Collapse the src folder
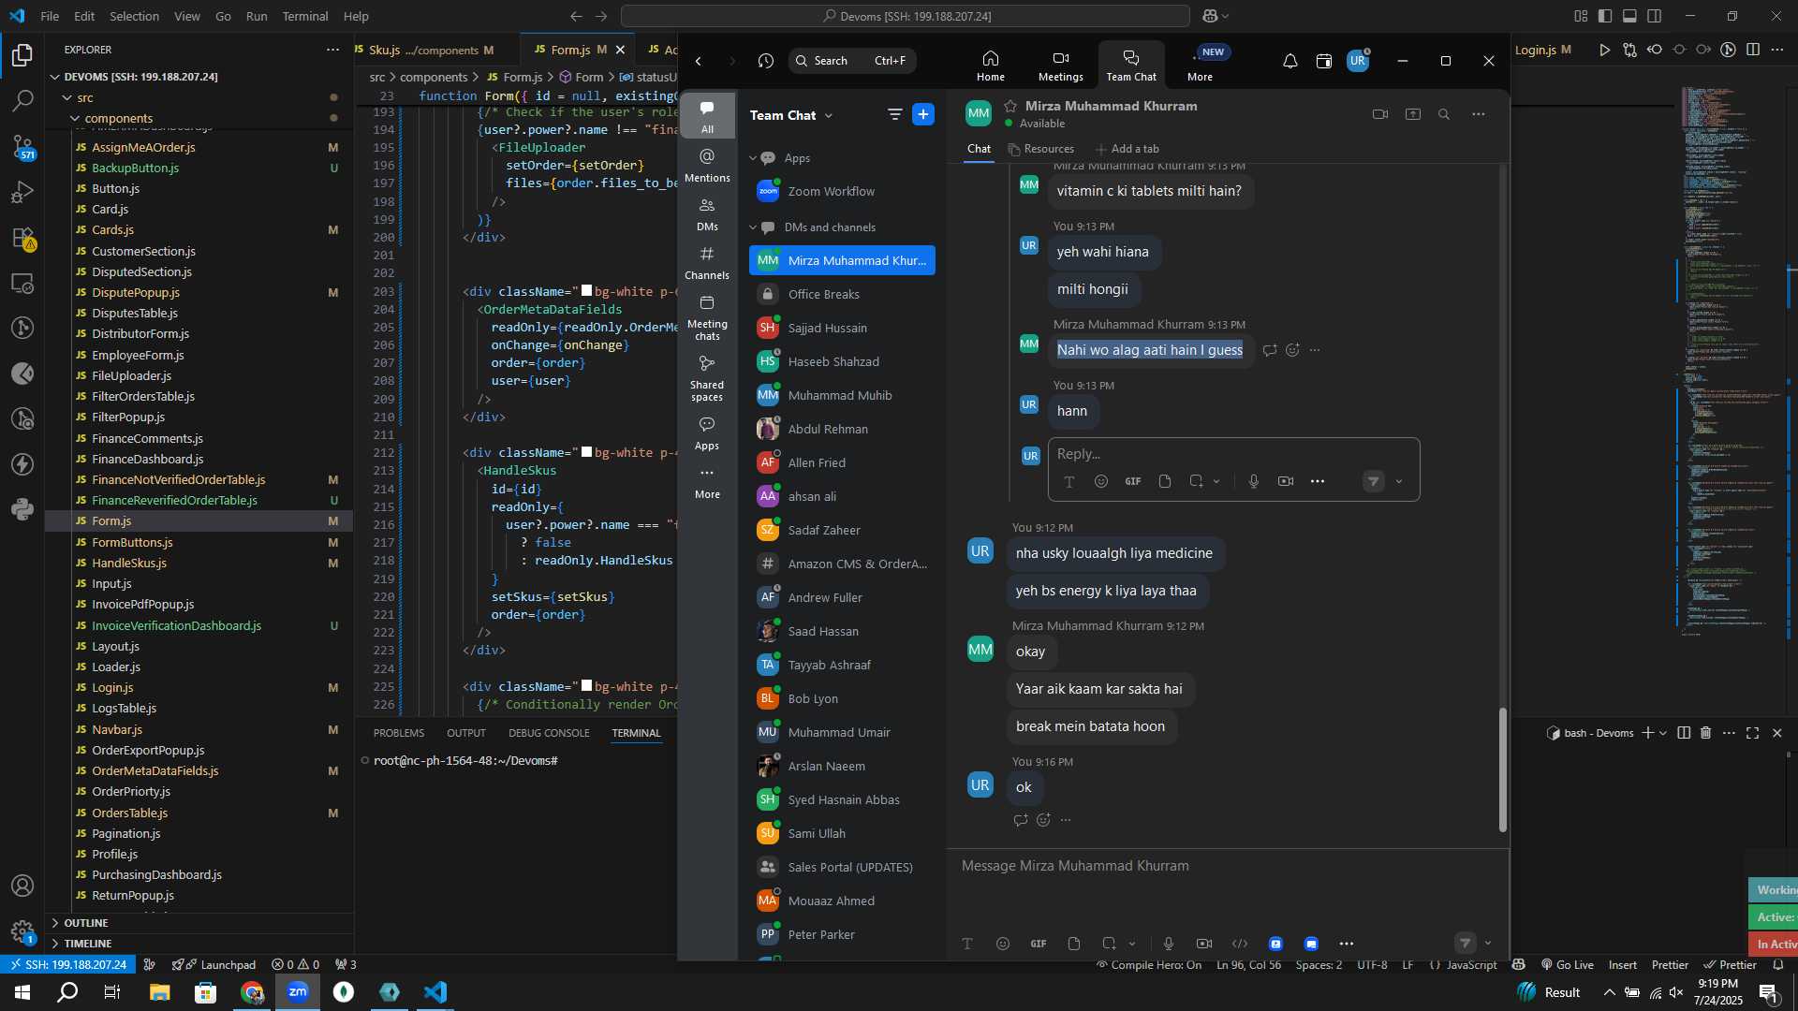Image resolution: width=1798 pixels, height=1011 pixels. click(66, 97)
